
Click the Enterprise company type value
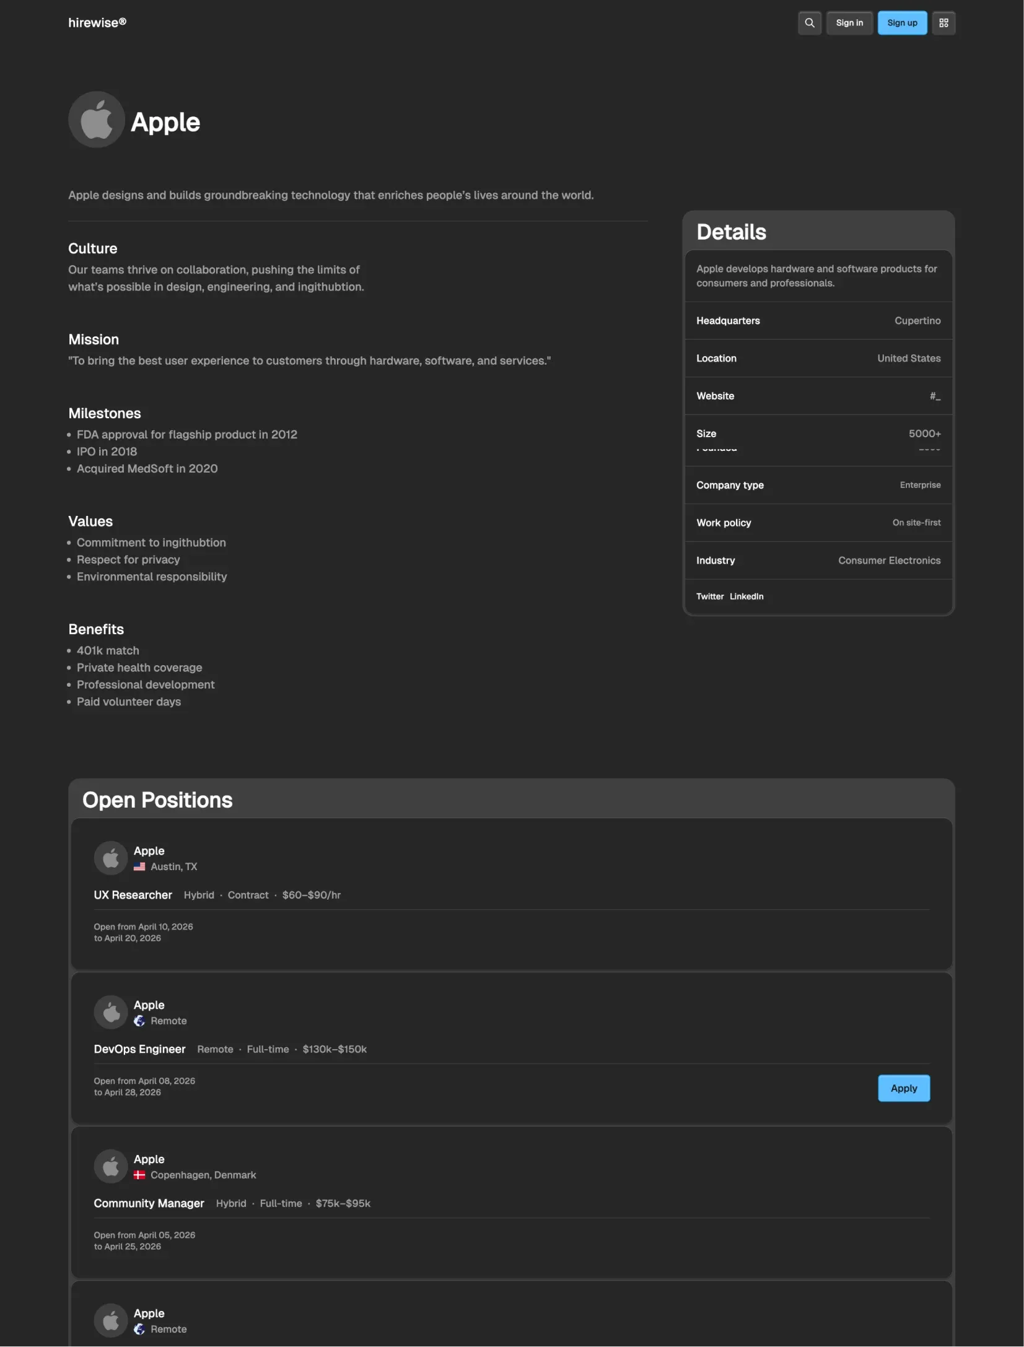(920, 485)
